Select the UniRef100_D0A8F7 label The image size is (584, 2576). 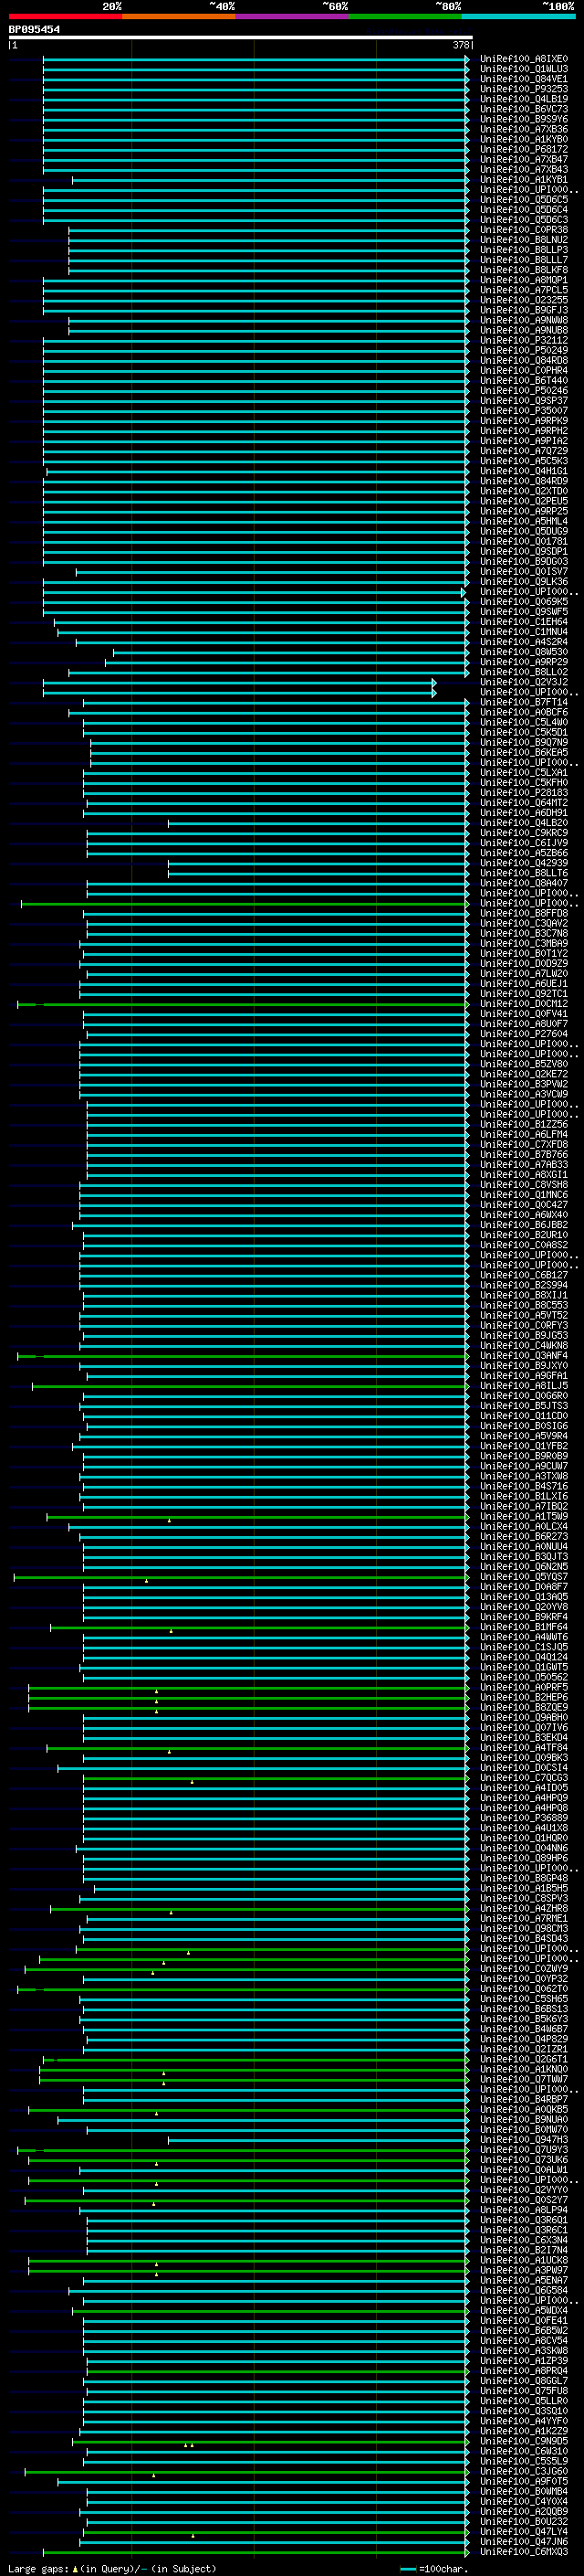coord(523,1587)
